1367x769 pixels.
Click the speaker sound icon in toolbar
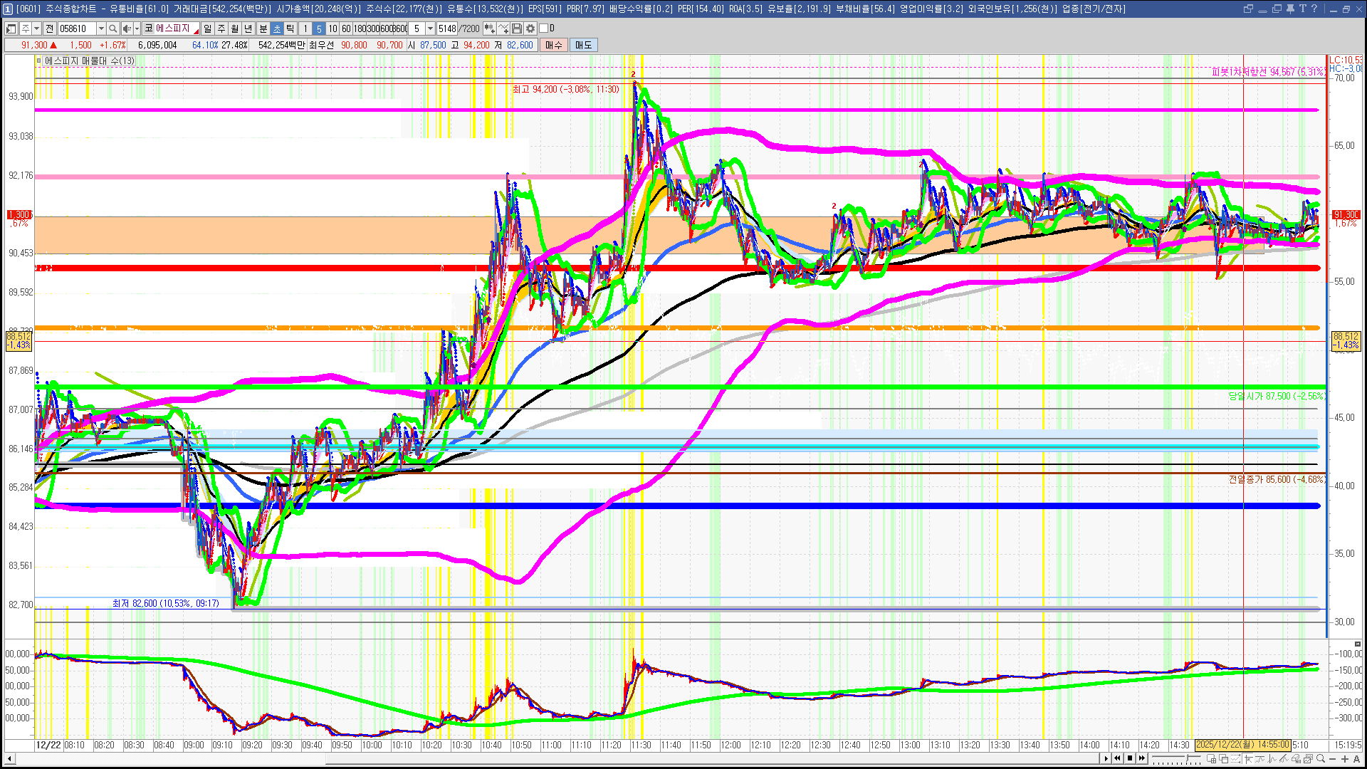click(x=126, y=28)
